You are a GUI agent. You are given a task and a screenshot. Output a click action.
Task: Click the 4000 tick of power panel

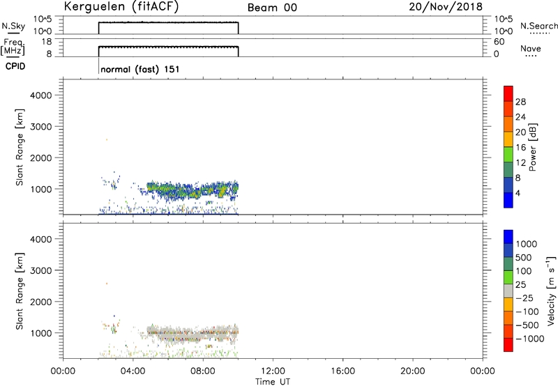pos(41,95)
